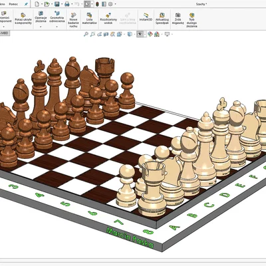The height and width of the screenshot is (266, 266).
Task: Click Operacje złożenia tool
Action: 41,17
